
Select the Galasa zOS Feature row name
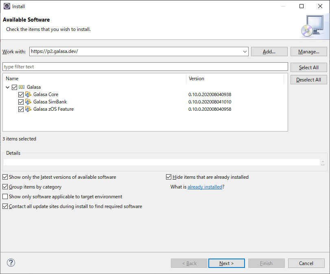[53, 109]
